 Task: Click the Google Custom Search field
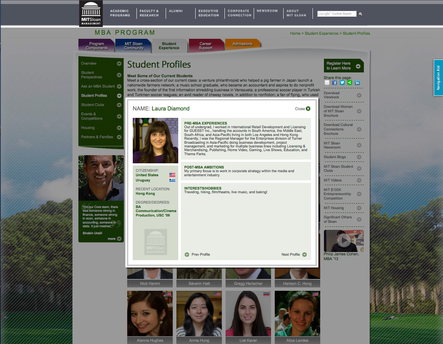(337, 14)
